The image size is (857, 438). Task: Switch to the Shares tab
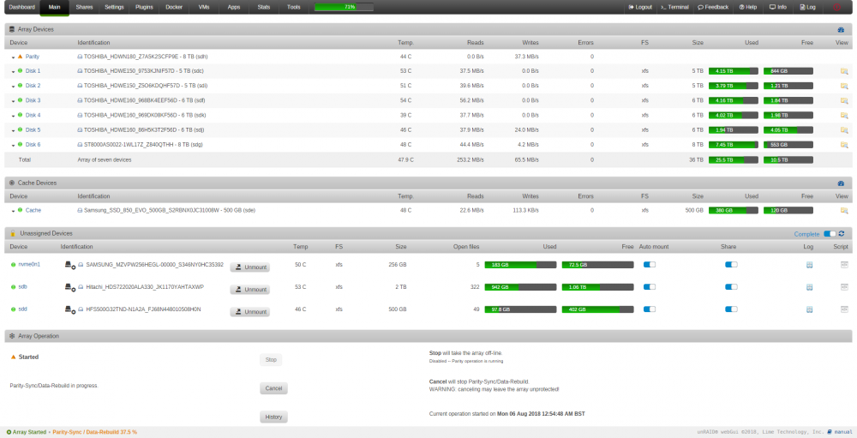point(84,7)
